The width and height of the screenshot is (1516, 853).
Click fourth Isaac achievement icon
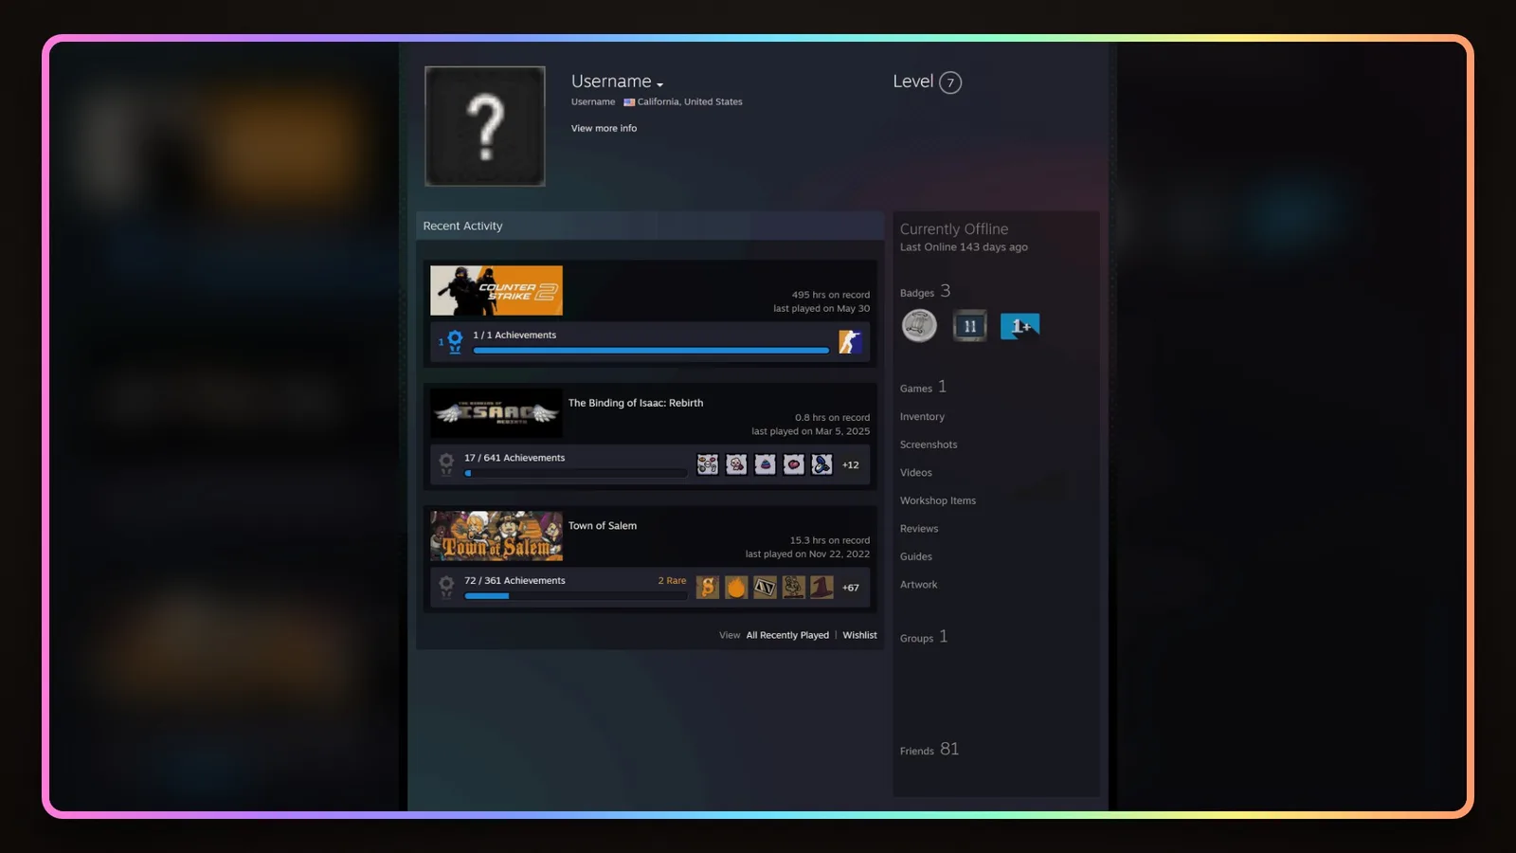tap(793, 464)
